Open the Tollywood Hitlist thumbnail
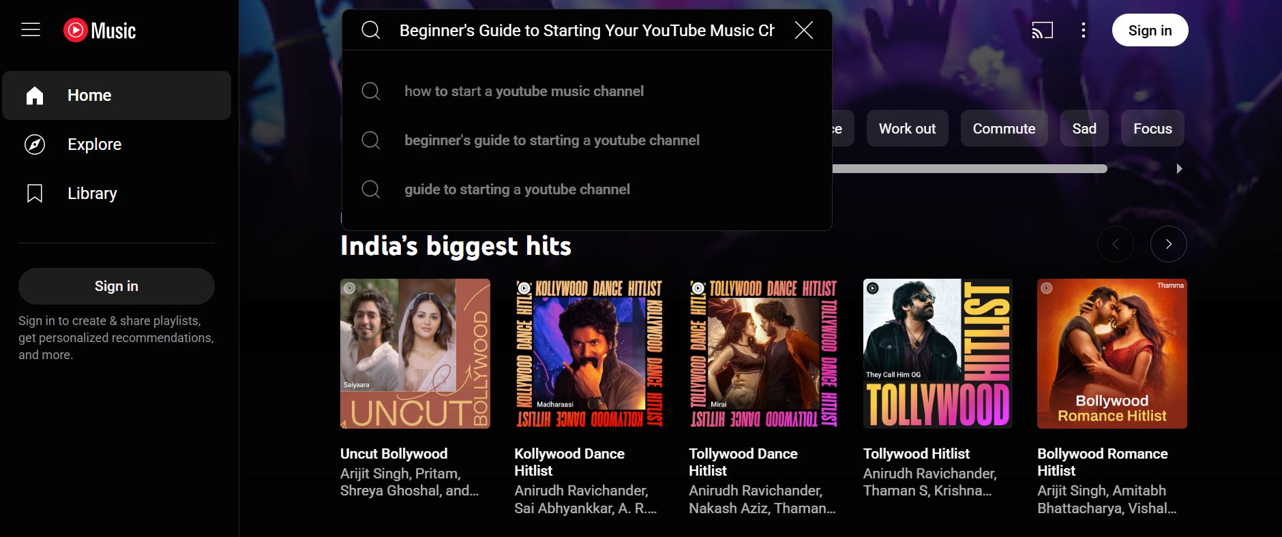 tap(938, 354)
